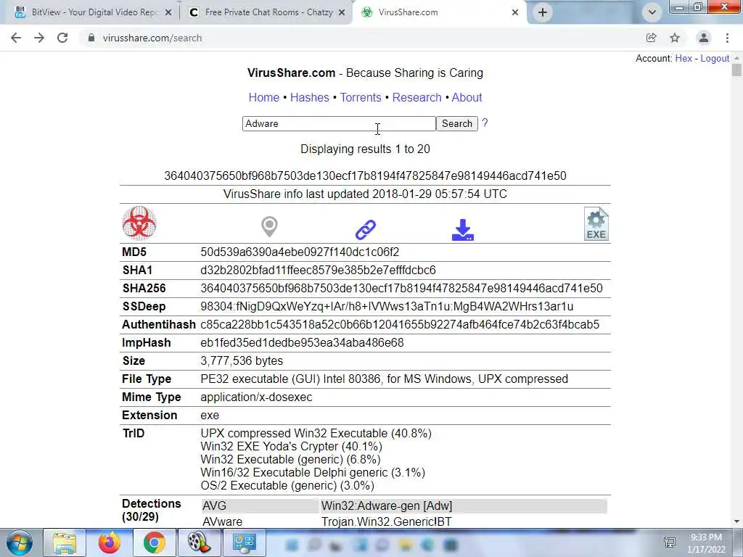The width and height of the screenshot is (743, 557).
Task: Close the BitView tab
Action: [168, 13]
